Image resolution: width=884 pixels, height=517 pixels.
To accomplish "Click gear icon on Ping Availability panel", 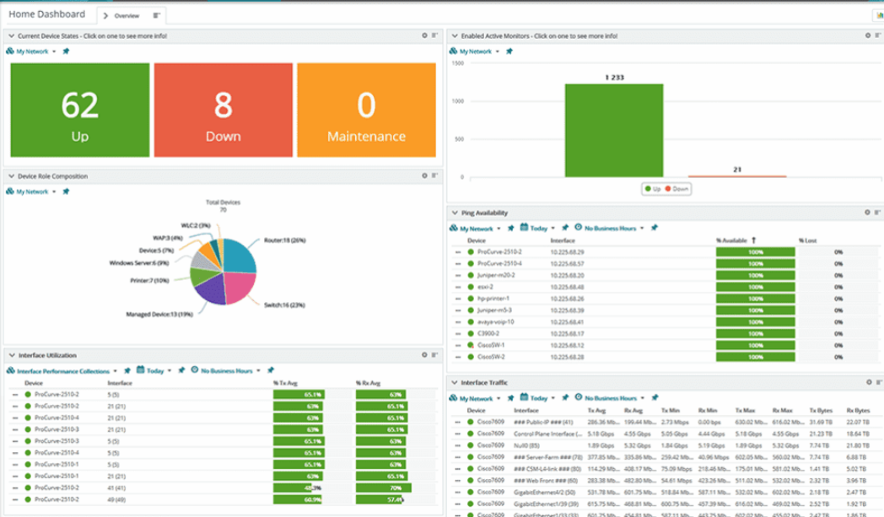I will (867, 213).
